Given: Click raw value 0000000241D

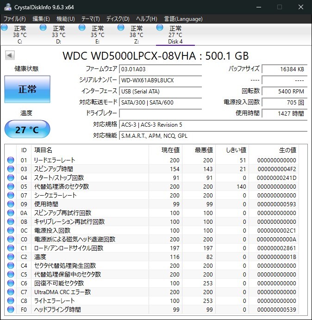Looking at the screenshot, I should pyautogui.click(x=276, y=178).
